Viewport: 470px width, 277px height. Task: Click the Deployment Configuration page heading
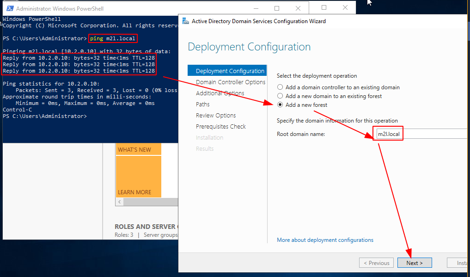[249, 47]
